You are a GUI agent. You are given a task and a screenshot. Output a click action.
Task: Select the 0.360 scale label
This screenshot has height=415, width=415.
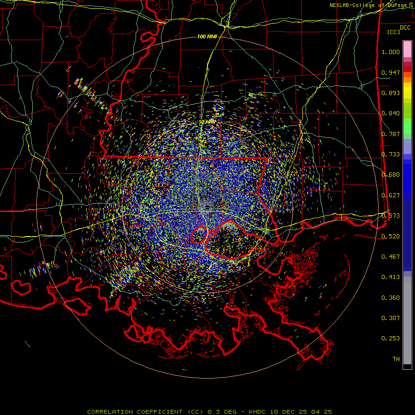click(x=391, y=298)
